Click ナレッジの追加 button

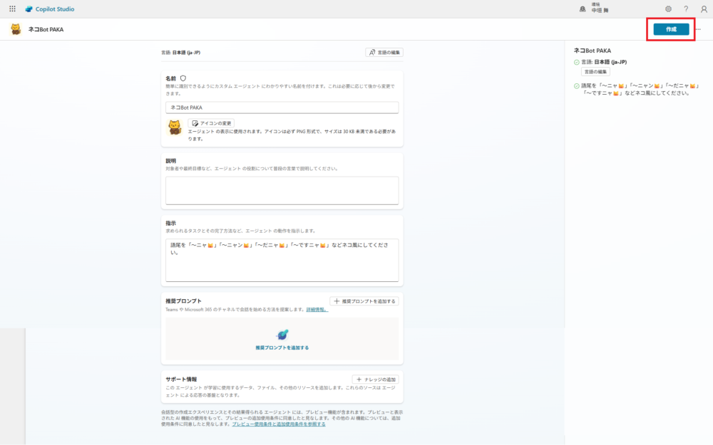click(376, 379)
